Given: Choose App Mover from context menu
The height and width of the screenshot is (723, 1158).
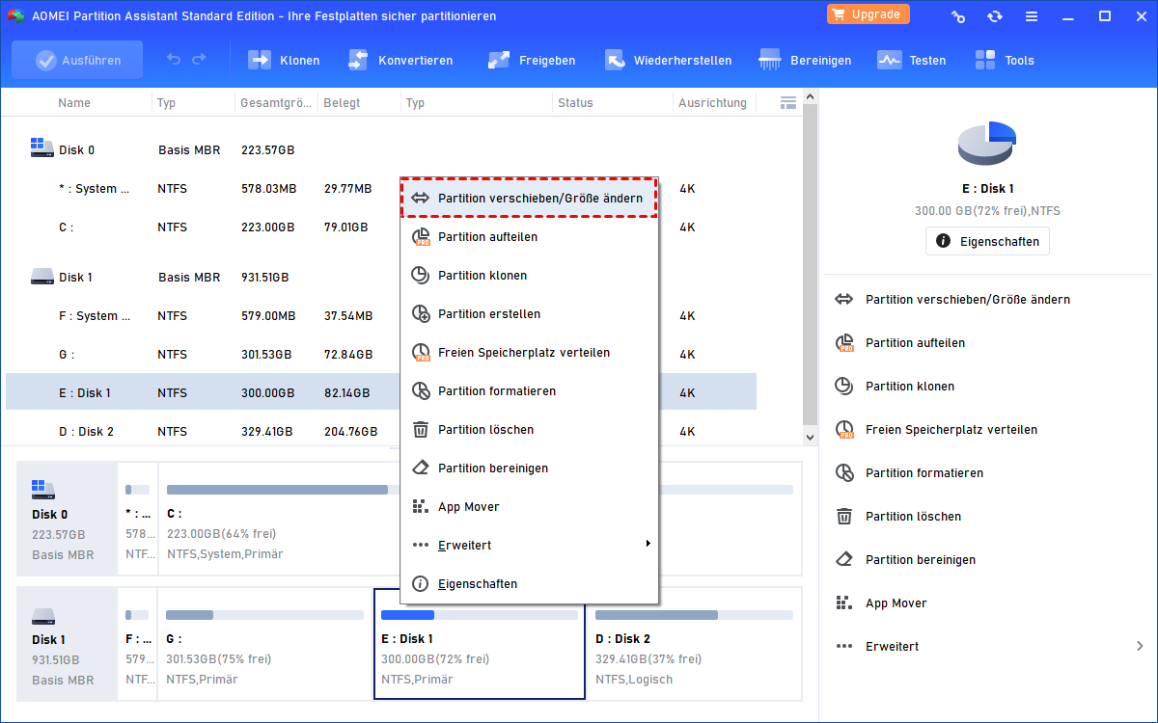Looking at the screenshot, I should click(x=529, y=506).
